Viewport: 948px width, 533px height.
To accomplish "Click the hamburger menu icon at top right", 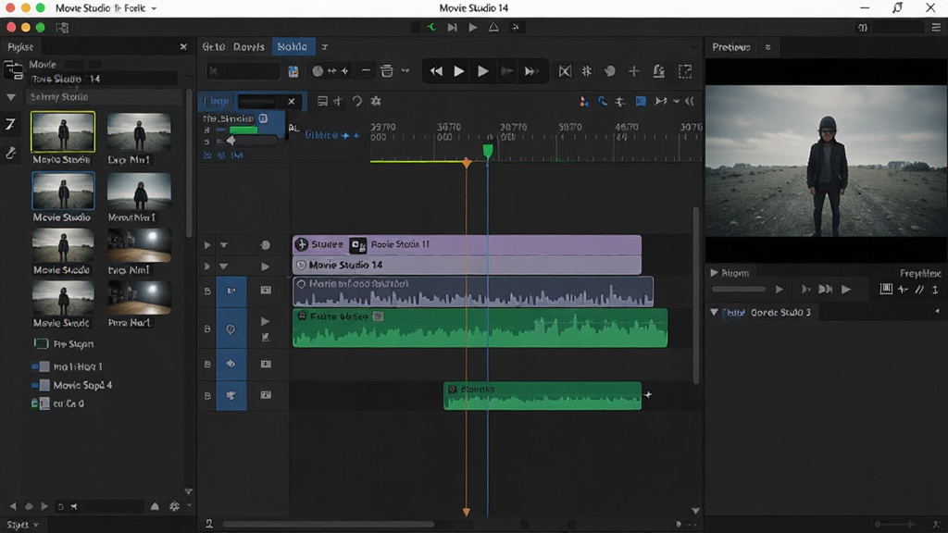I will pyautogui.click(x=936, y=27).
